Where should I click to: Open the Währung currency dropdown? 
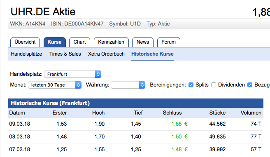coord(128,85)
